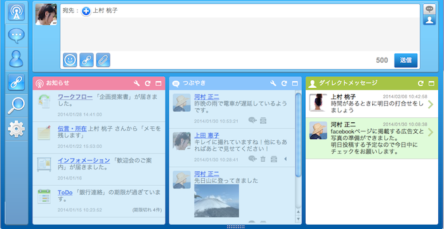The image size is (444, 229).
Task: Select the facebookページ direct message text
Action: click(378, 141)
